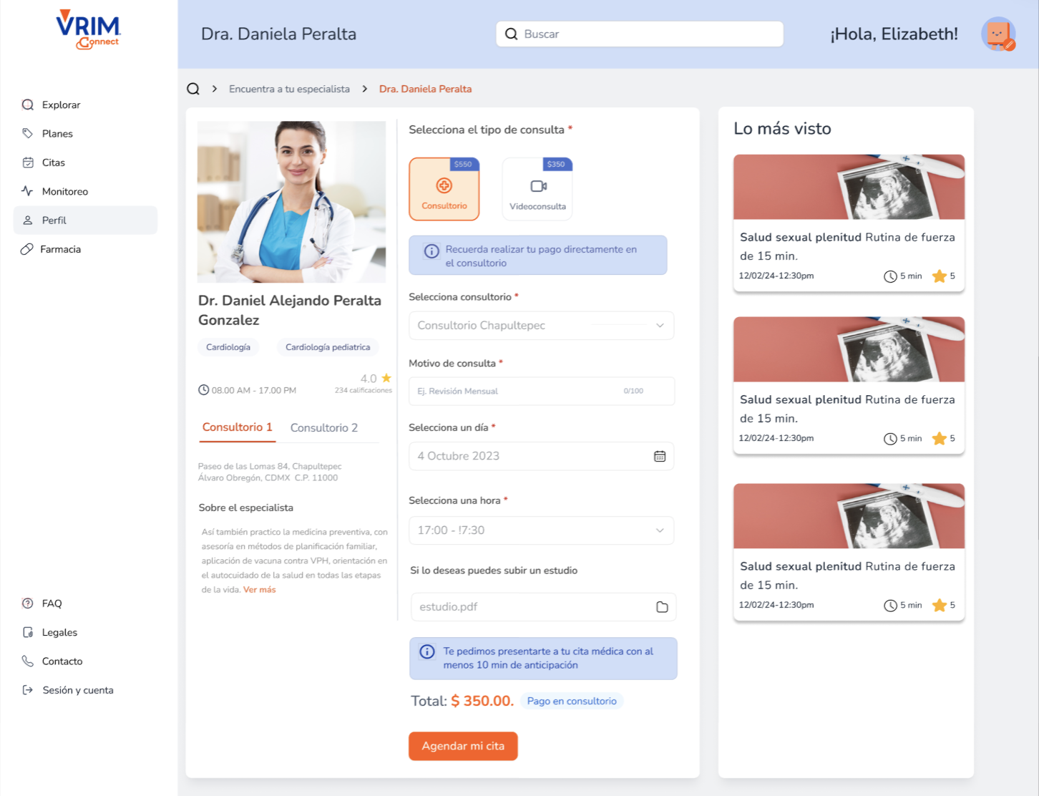Go to Farmacia in sidebar
The height and width of the screenshot is (796, 1039).
pos(60,249)
